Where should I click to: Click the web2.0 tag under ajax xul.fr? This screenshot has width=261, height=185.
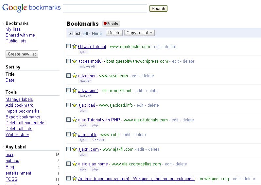pyautogui.click(x=98, y=140)
